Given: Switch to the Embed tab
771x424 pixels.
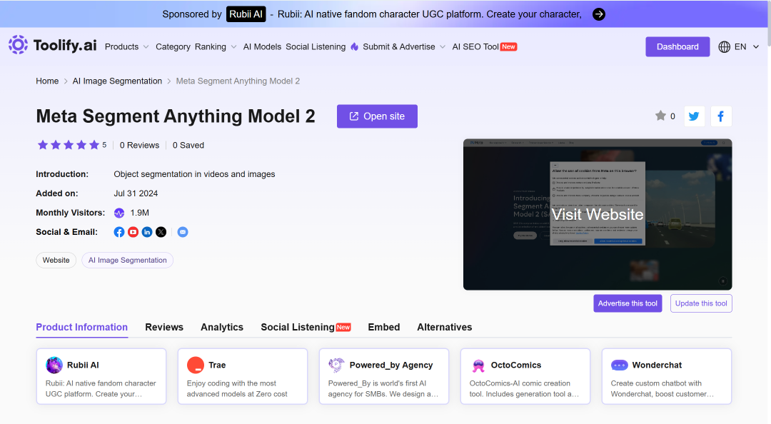Looking at the screenshot, I should 384,327.
